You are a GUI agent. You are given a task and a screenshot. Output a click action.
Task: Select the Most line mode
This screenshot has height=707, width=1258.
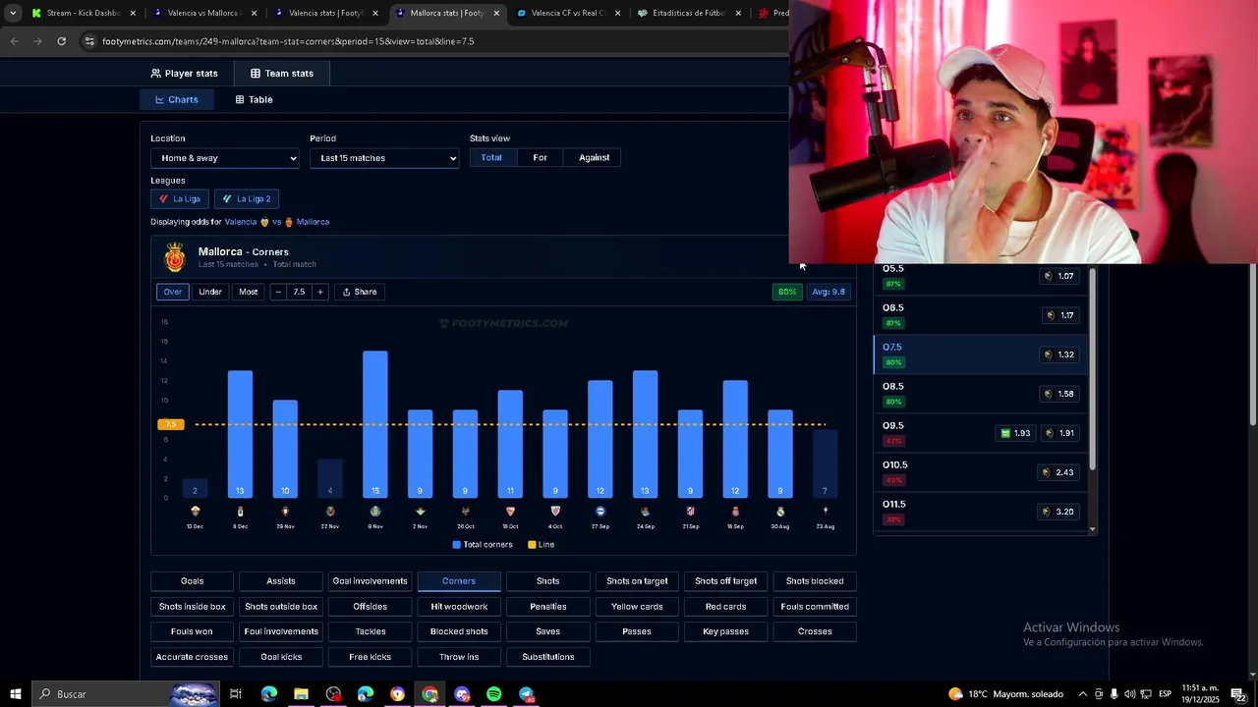coord(248,292)
